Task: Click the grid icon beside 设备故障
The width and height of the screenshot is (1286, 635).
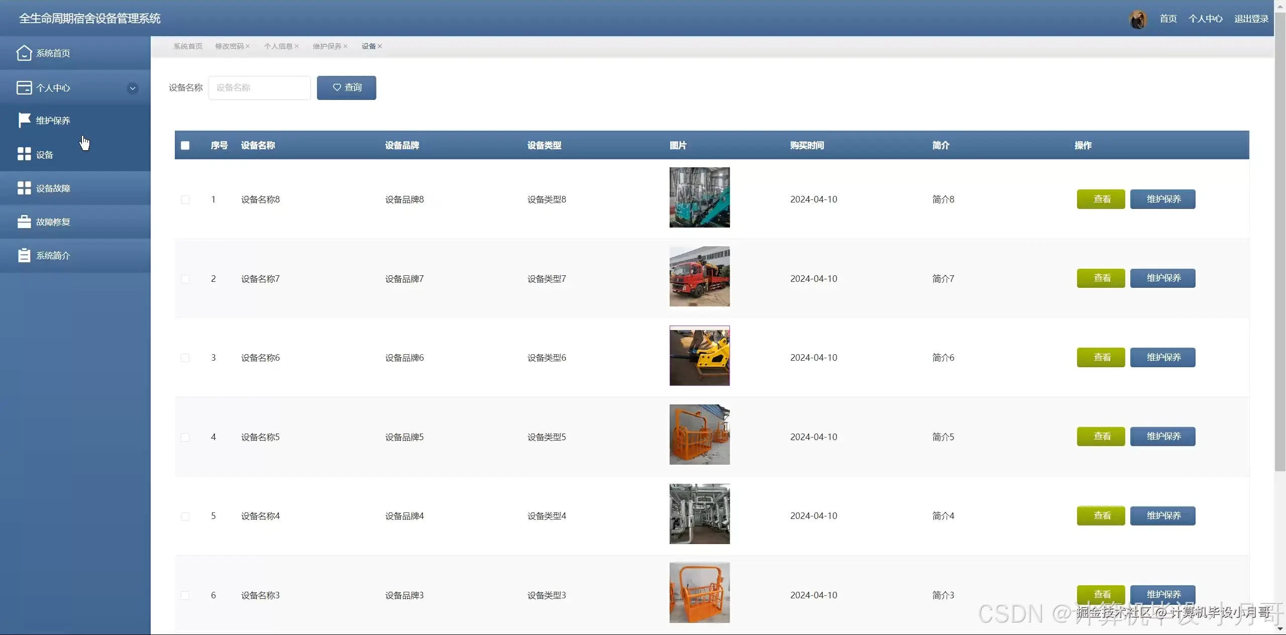Action: coord(24,188)
